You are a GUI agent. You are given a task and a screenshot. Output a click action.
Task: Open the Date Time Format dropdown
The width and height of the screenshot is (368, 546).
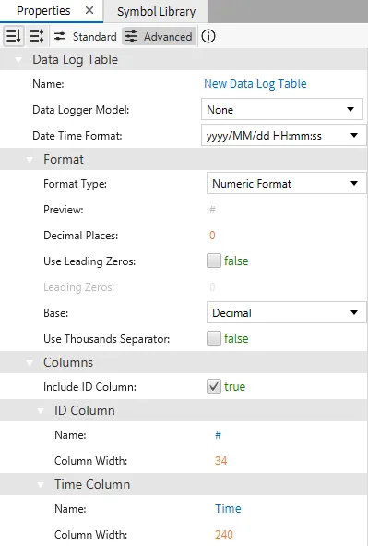(x=283, y=136)
